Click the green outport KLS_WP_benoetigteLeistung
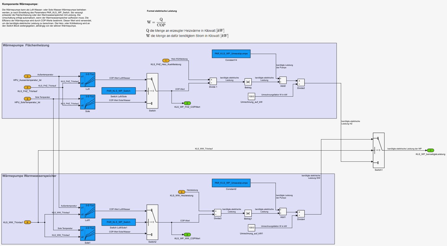Image resolution: width=447 pixels, height=246 pixels. pyautogui.click(x=430, y=150)
